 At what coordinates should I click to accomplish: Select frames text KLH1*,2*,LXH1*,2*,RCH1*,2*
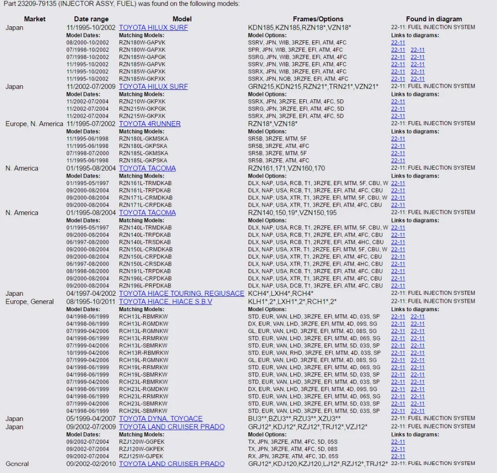[x=292, y=301]
